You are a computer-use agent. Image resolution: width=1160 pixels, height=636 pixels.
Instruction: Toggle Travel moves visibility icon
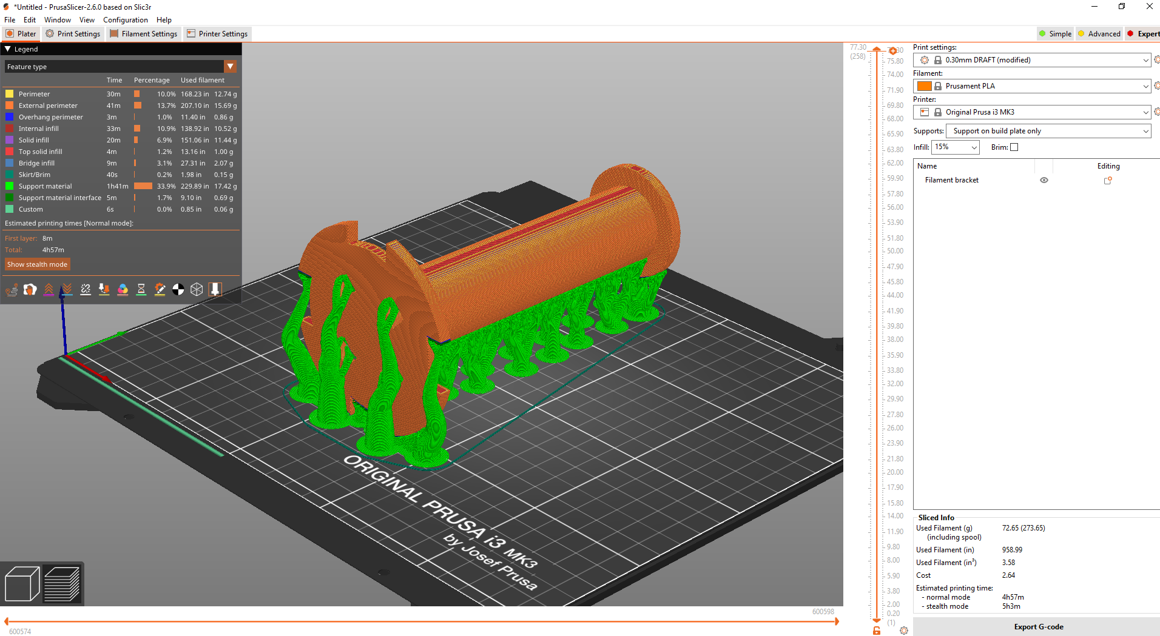(12, 290)
